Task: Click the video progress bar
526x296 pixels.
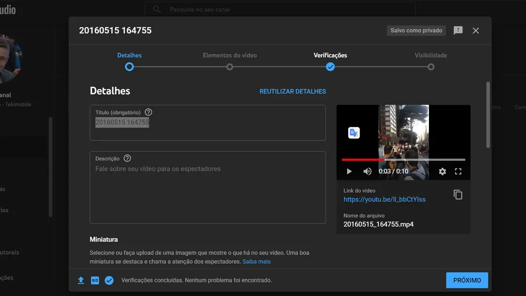Action: (403, 160)
